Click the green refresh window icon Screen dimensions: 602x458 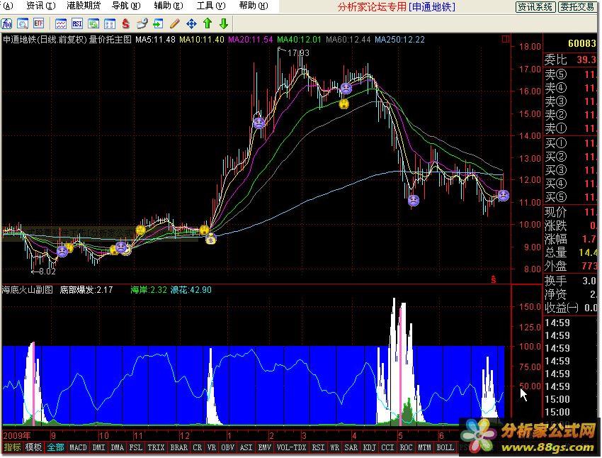(x=93, y=24)
